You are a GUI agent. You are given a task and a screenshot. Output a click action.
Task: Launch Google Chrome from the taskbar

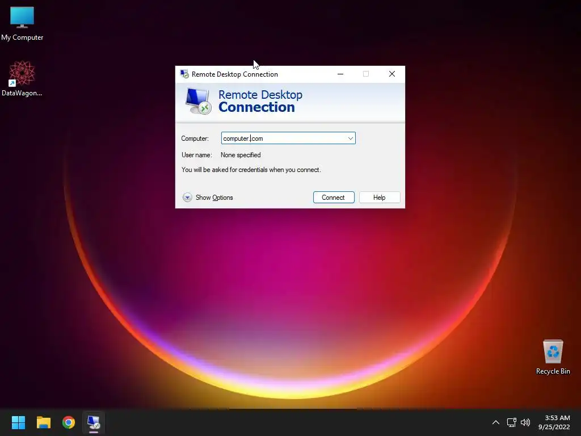click(69, 422)
